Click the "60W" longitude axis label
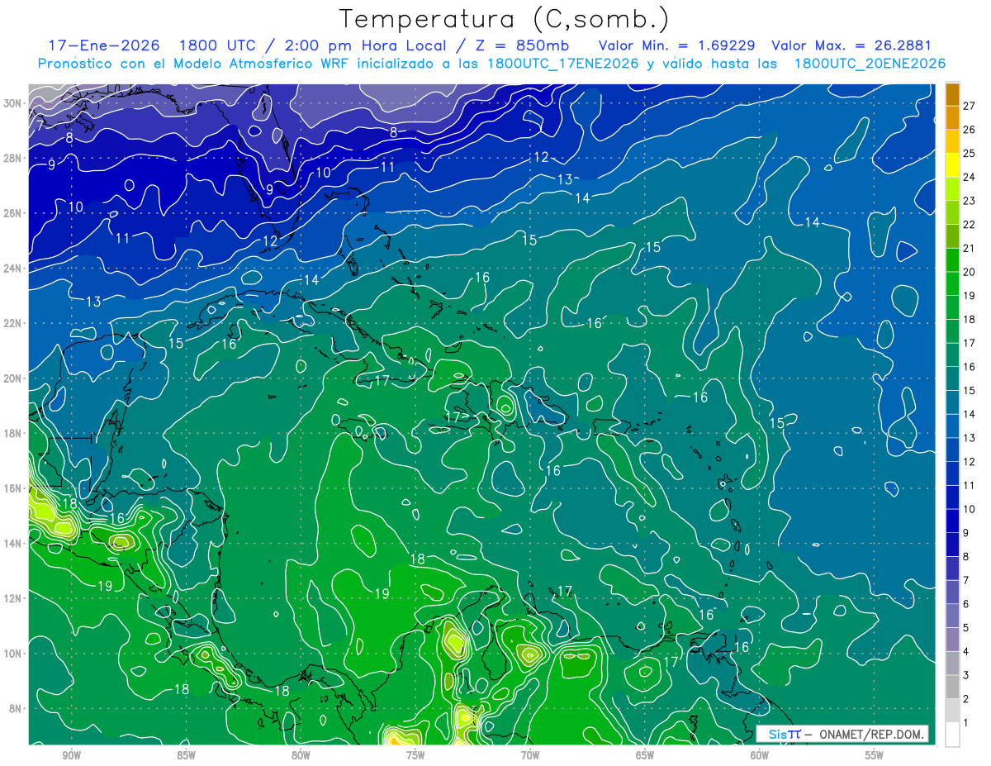 click(x=760, y=755)
